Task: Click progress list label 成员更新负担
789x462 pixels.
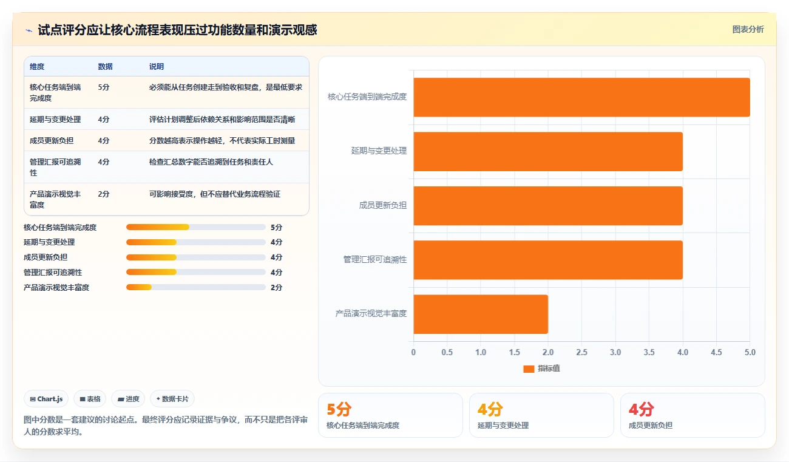Action: pyautogui.click(x=46, y=257)
